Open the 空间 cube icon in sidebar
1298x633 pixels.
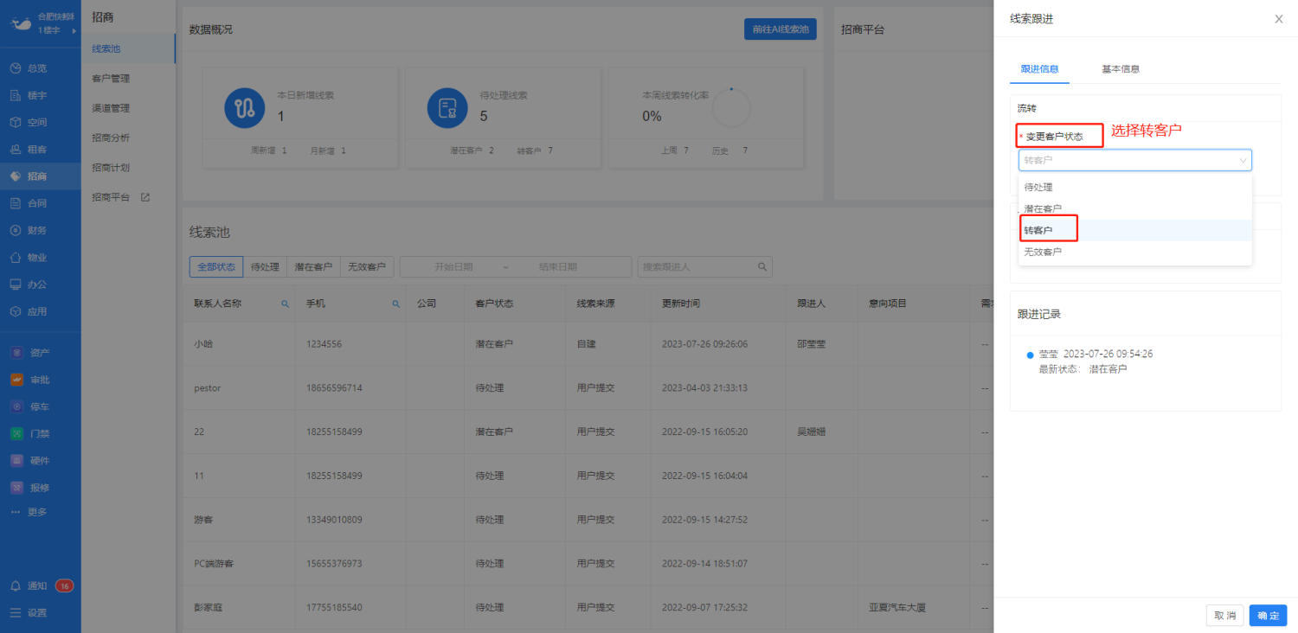click(x=16, y=122)
